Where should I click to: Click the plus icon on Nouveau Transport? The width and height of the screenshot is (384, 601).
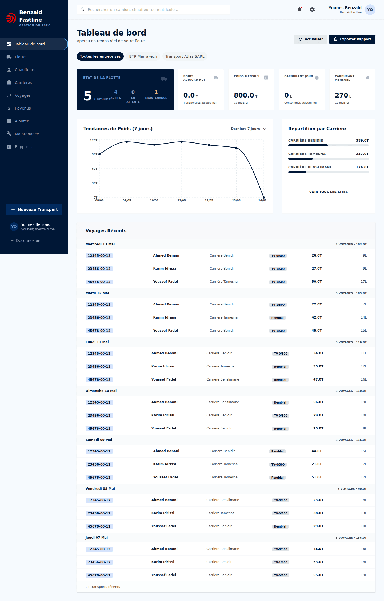(x=13, y=210)
